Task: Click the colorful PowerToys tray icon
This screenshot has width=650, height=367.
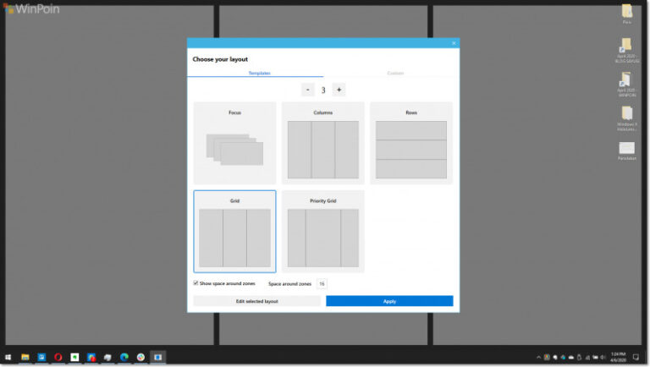Action: coord(547,358)
